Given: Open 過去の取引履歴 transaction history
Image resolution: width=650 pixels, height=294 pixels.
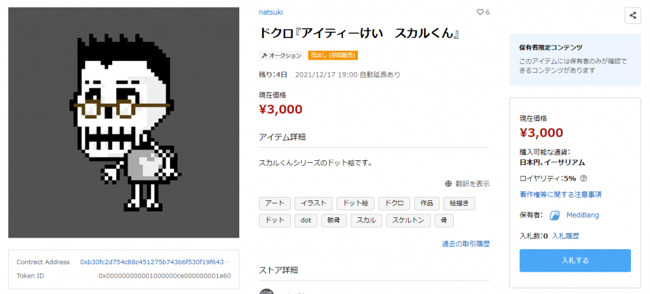Looking at the screenshot, I should (x=466, y=243).
